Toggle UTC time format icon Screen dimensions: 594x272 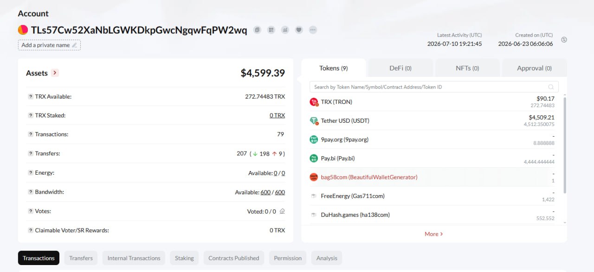(x=564, y=40)
